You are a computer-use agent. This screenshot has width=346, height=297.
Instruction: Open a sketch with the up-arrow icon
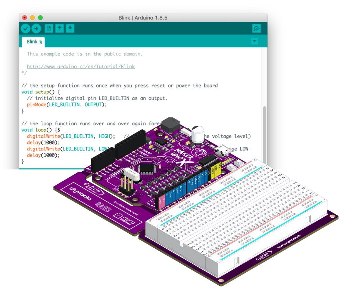coord(59,28)
